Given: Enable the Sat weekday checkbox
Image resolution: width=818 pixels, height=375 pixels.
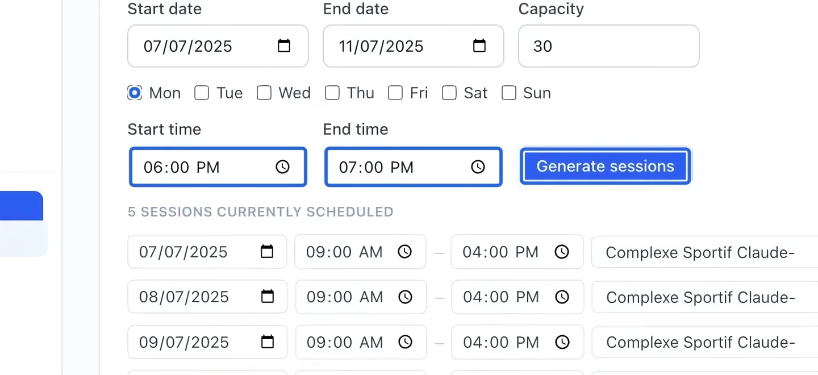Looking at the screenshot, I should coord(449,93).
